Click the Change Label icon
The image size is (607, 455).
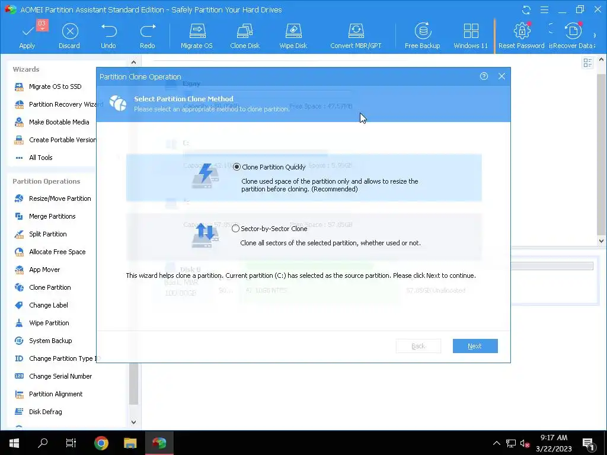[19, 305]
